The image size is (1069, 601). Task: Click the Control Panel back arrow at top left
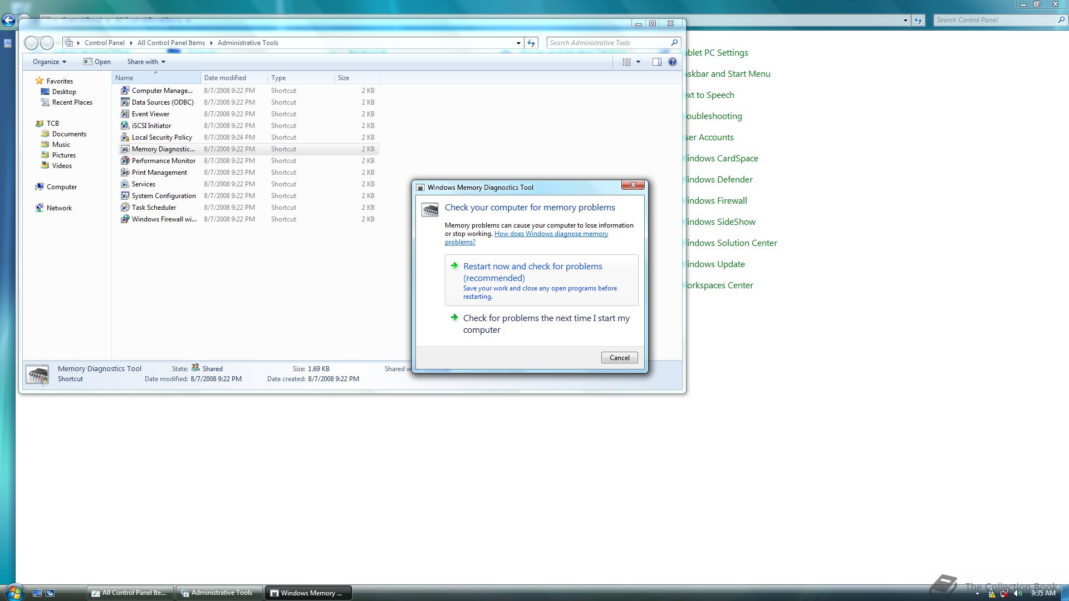tap(8, 21)
